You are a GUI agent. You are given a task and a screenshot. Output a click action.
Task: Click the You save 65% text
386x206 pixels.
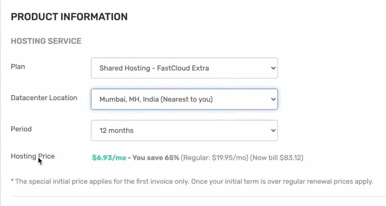tap(156, 158)
